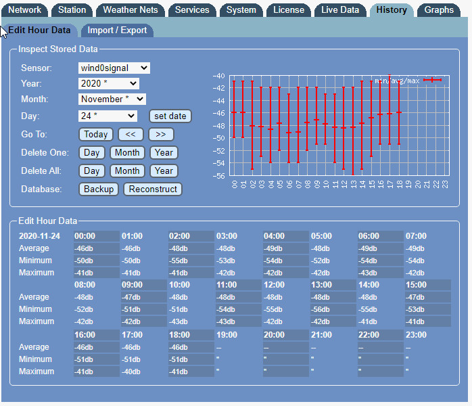The width and height of the screenshot is (472, 406).
Task: Click the 03:00 minimum value -53db
Action: [x=225, y=261]
